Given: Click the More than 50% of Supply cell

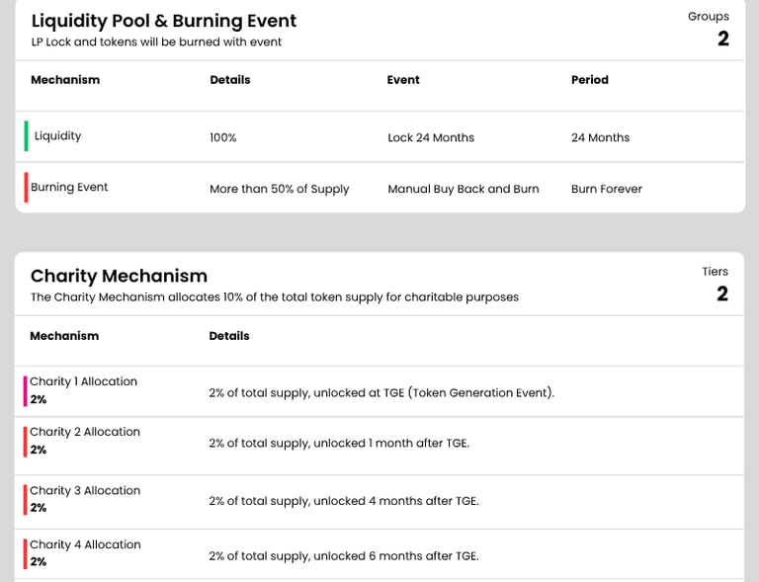Looking at the screenshot, I should (x=280, y=189).
